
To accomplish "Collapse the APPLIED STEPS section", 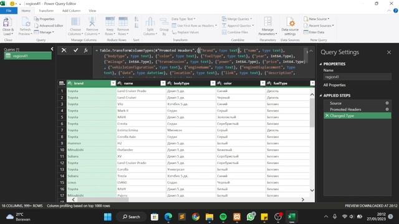I will tap(320, 95).
